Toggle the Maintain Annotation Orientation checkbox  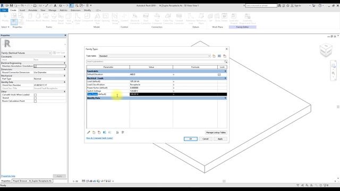[x=35, y=66]
